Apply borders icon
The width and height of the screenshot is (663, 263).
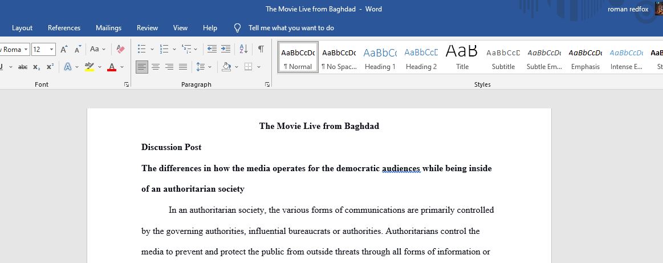[249, 67]
